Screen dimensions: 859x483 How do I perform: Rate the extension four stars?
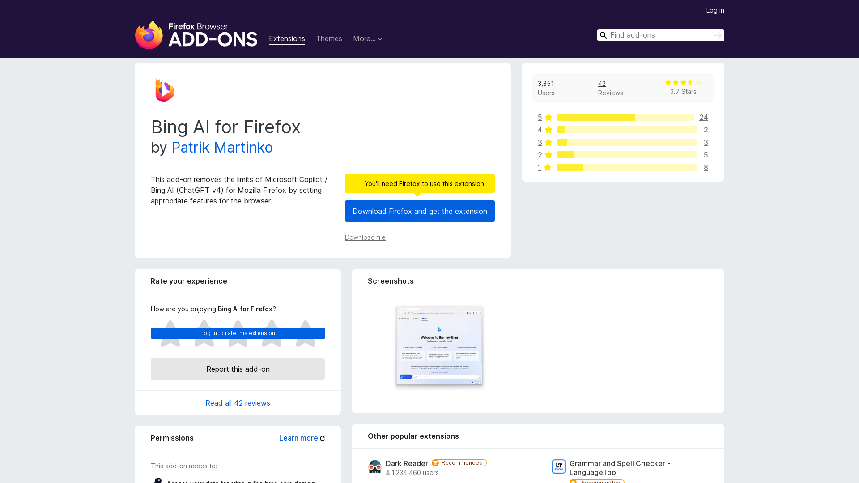coord(272,334)
